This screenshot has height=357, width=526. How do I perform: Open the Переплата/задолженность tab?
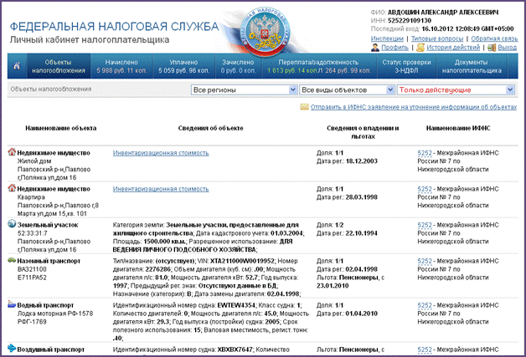(319, 66)
